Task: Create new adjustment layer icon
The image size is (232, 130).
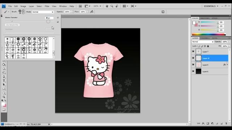Action: click(x=212, y=123)
